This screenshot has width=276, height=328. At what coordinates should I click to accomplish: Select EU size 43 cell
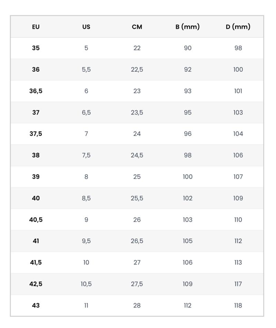pyautogui.click(x=36, y=306)
